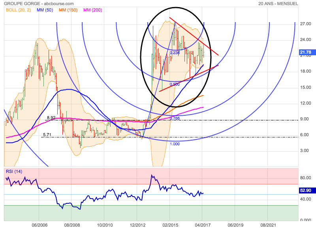Click the 20 ANS - MENSUEL period label
Viewport: 316px width, 229px height.
click(278, 4)
